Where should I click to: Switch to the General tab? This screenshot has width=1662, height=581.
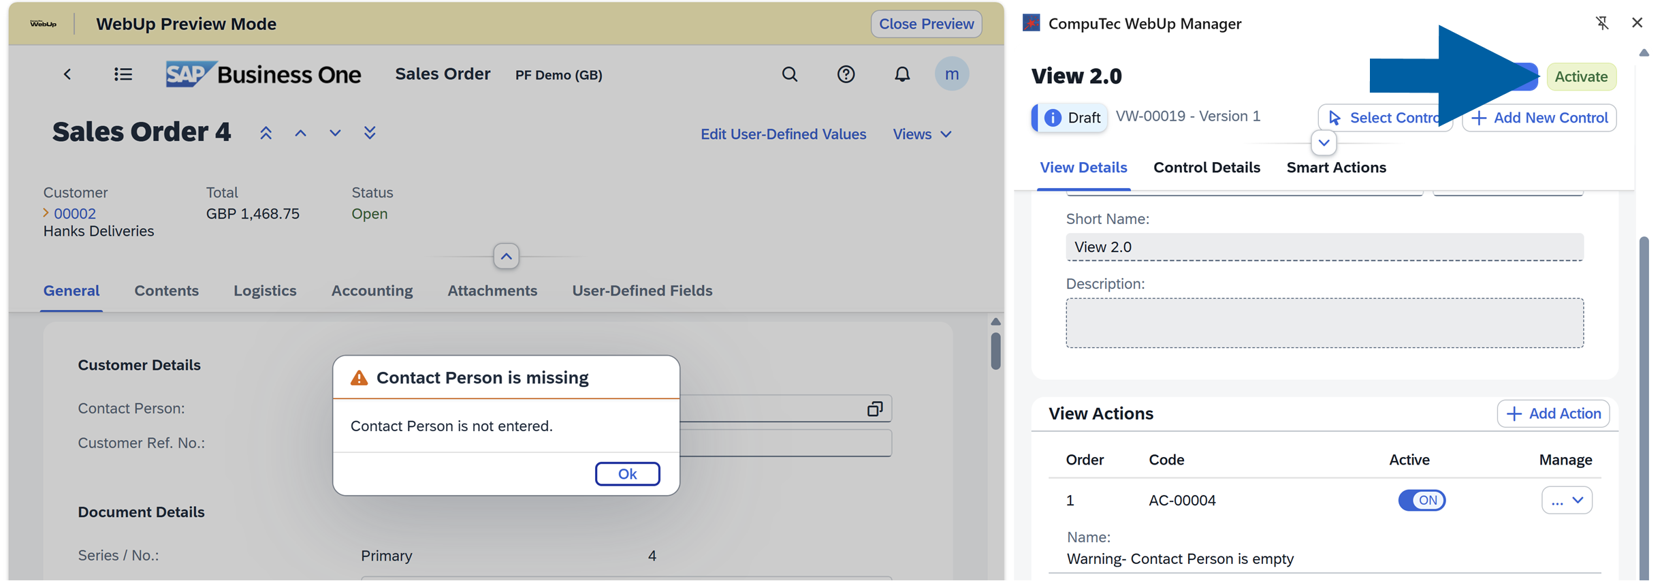(71, 291)
